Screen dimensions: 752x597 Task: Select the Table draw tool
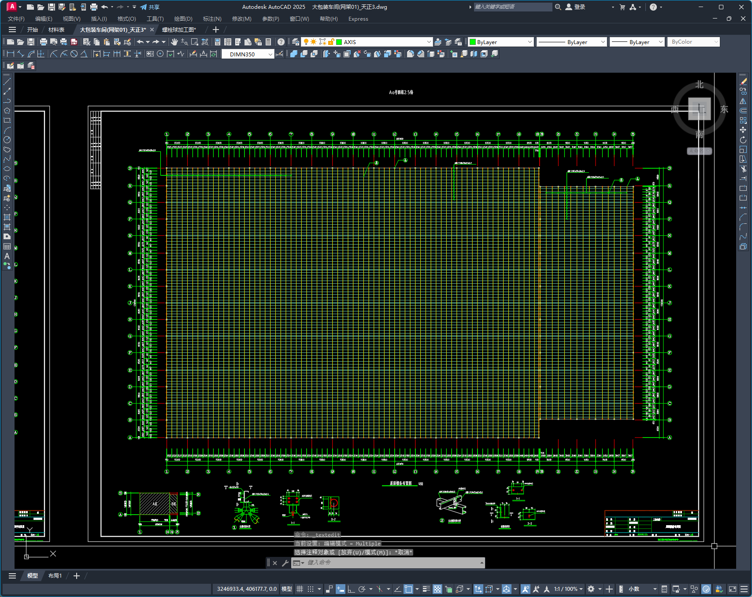pos(7,246)
